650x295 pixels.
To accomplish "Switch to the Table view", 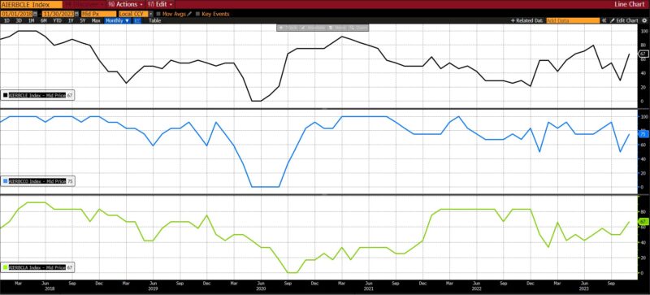I will tap(154, 20).
